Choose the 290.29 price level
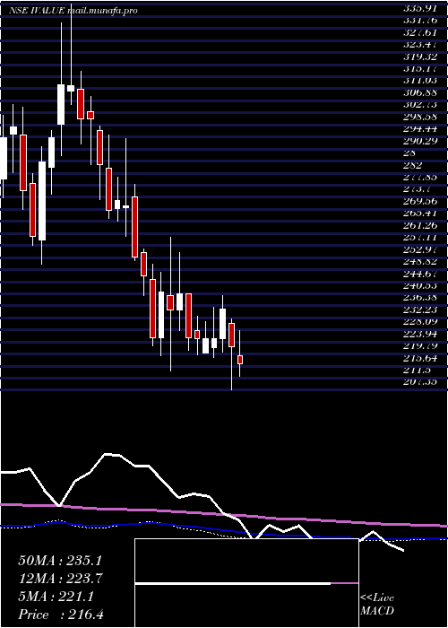This screenshot has width=448, height=628. (419, 141)
